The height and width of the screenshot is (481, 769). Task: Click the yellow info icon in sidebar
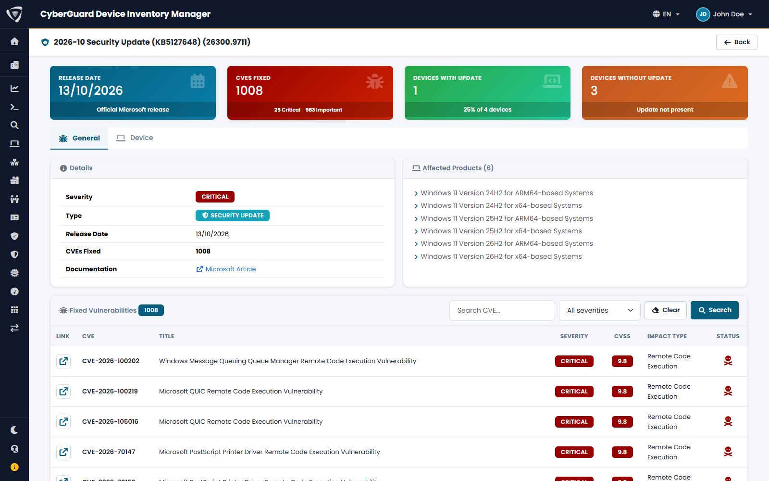coord(14,467)
